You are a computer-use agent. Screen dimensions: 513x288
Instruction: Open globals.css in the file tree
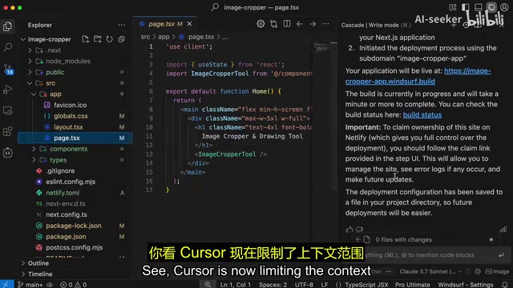tap(71, 116)
